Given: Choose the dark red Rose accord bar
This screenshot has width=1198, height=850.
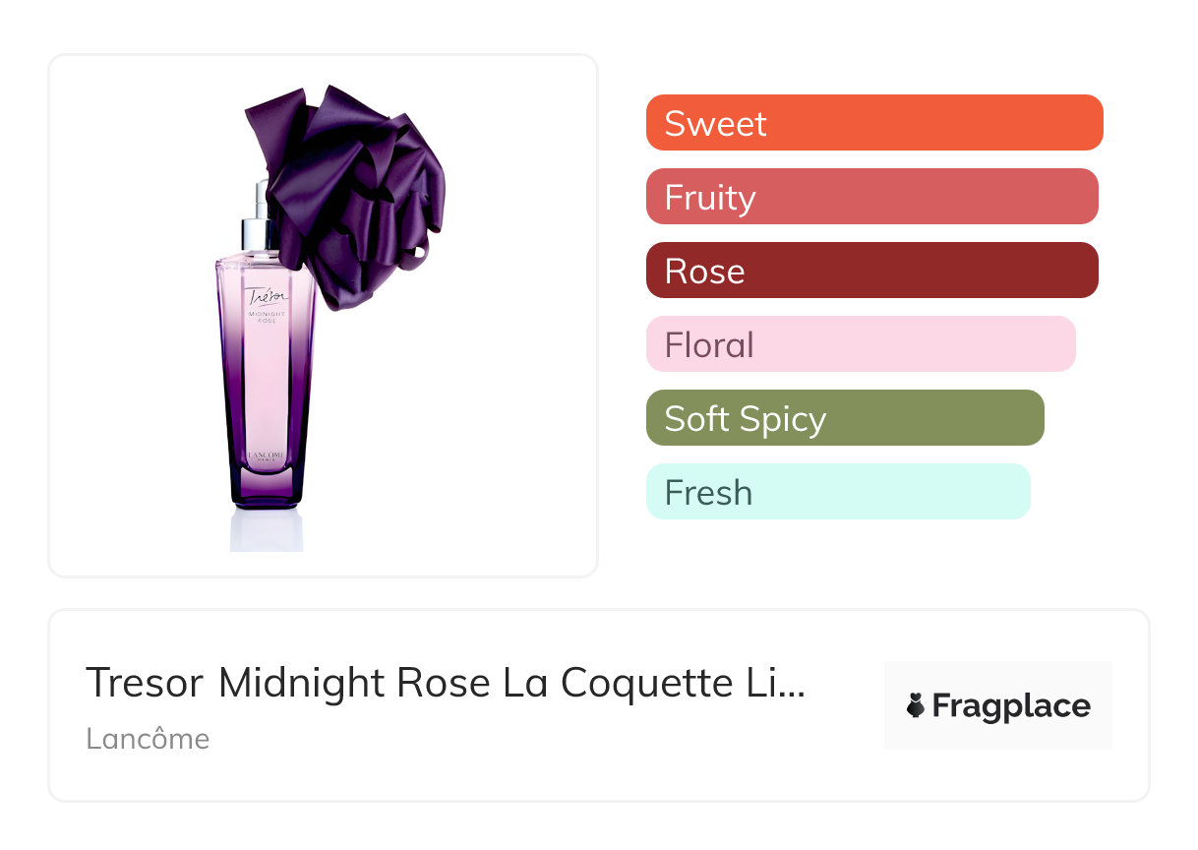Looking at the screenshot, I should (871, 271).
